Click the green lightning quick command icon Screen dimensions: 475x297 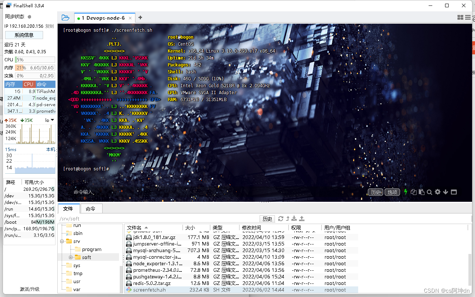pos(405,192)
